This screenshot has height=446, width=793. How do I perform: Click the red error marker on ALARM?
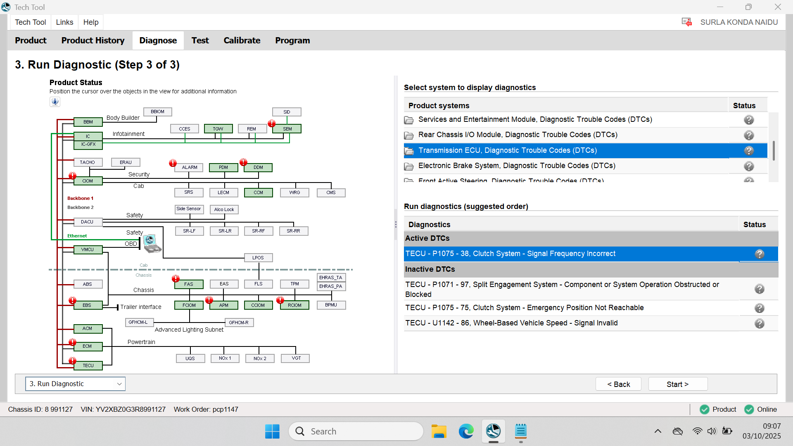173,163
